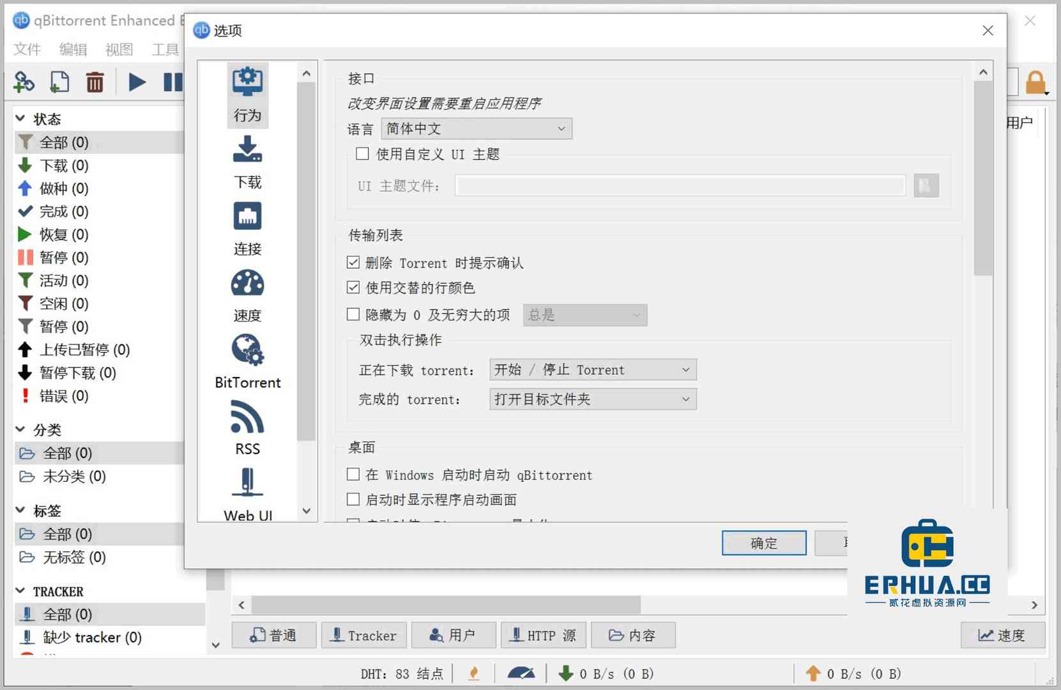Collapse the 分类 section in sidebar
The width and height of the screenshot is (1061, 690).
pos(20,429)
